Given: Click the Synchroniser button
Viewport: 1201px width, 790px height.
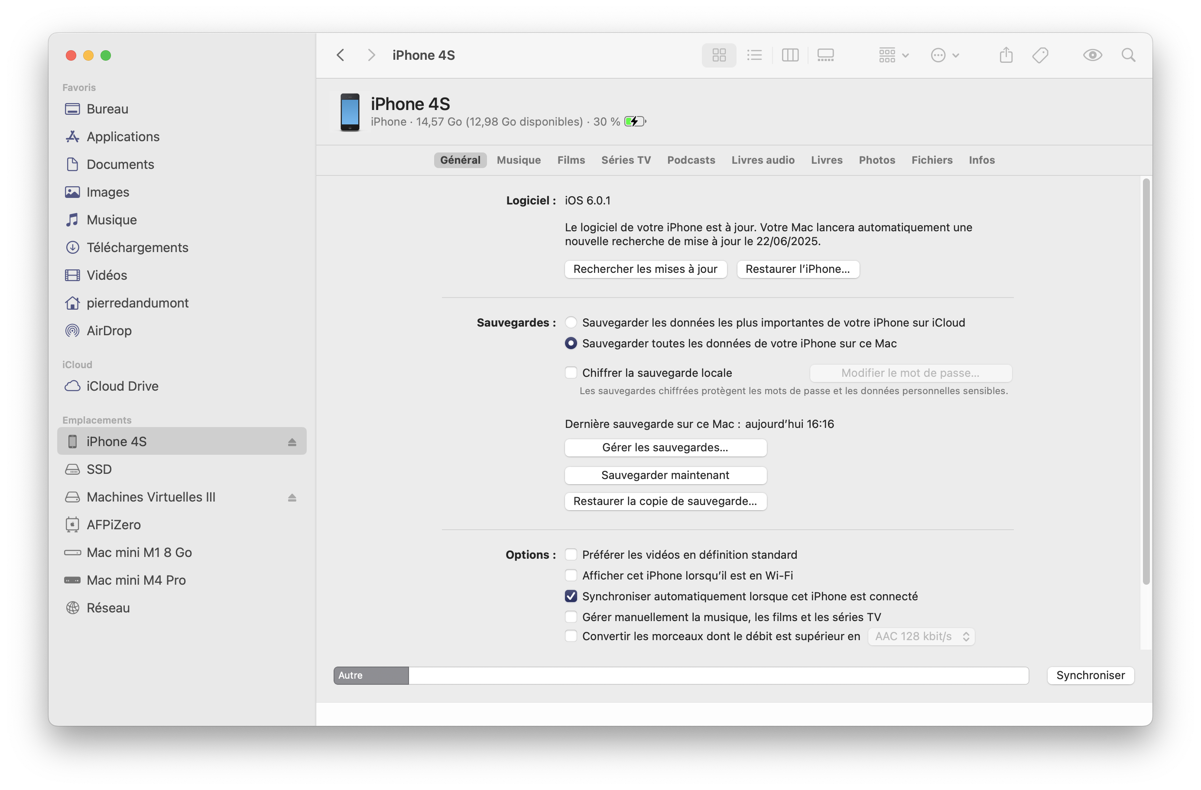Looking at the screenshot, I should click(x=1090, y=676).
